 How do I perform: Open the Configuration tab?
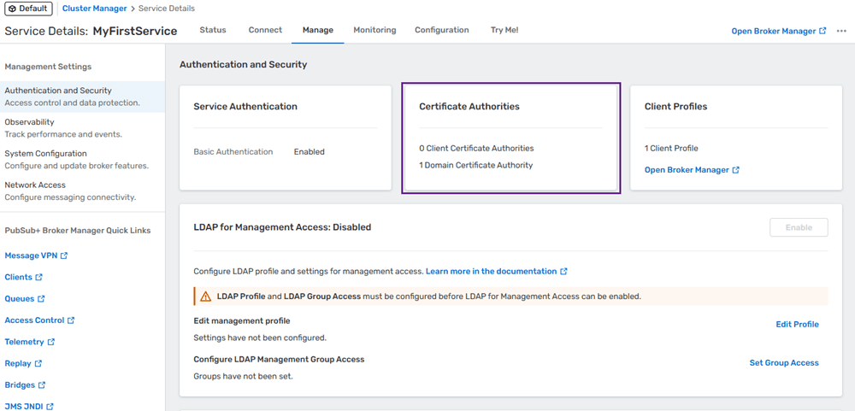tap(442, 30)
